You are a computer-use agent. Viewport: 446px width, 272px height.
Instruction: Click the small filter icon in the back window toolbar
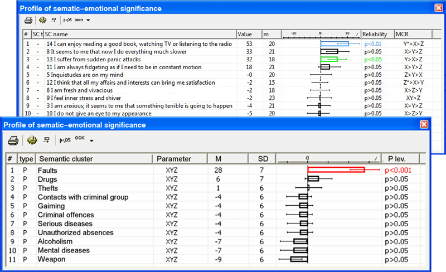pos(54,20)
